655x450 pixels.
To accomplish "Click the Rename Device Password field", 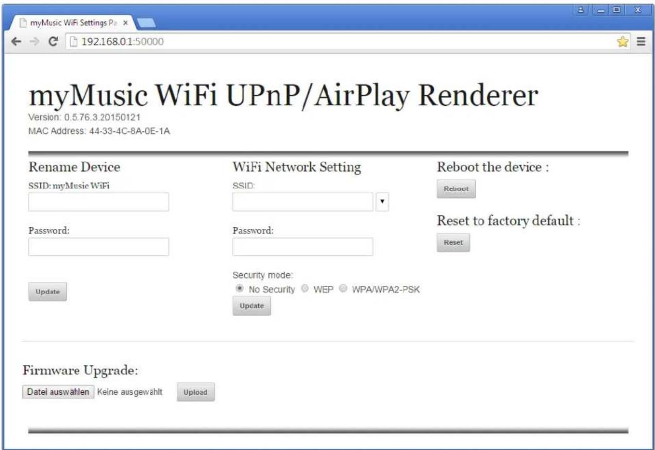I will pyautogui.click(x=98, y=247).
